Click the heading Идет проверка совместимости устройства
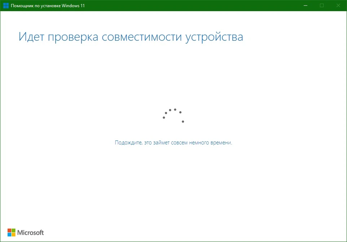The image size is (347, 242). 131,37
